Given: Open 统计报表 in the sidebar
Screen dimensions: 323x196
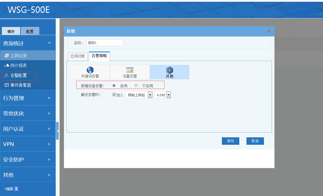Looking at the screenshot, I should 18,65.
